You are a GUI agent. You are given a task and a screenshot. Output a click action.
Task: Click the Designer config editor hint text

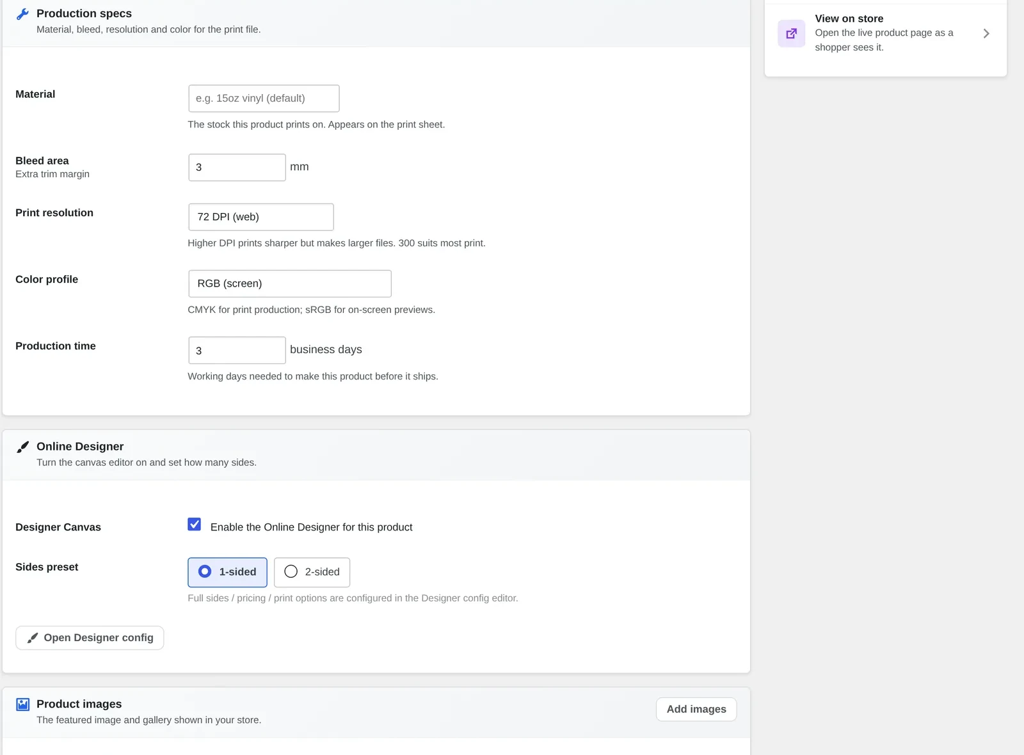click(353, 598)
